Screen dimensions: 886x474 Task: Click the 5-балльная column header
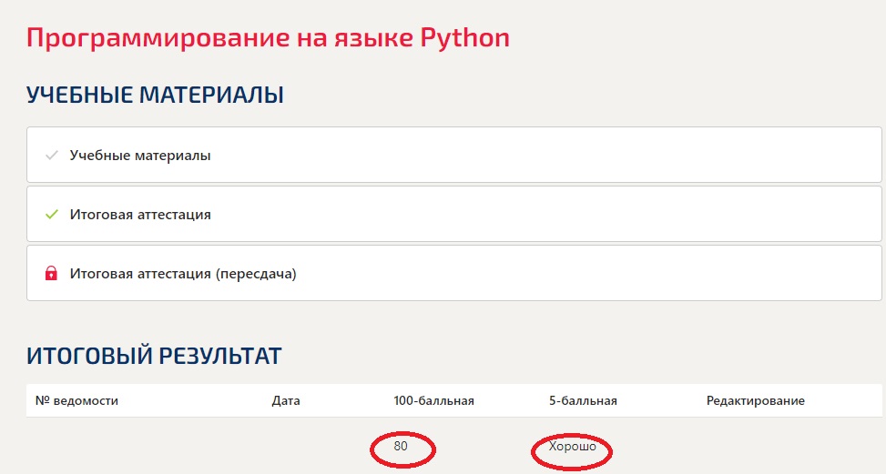click(x=583, y=400)
